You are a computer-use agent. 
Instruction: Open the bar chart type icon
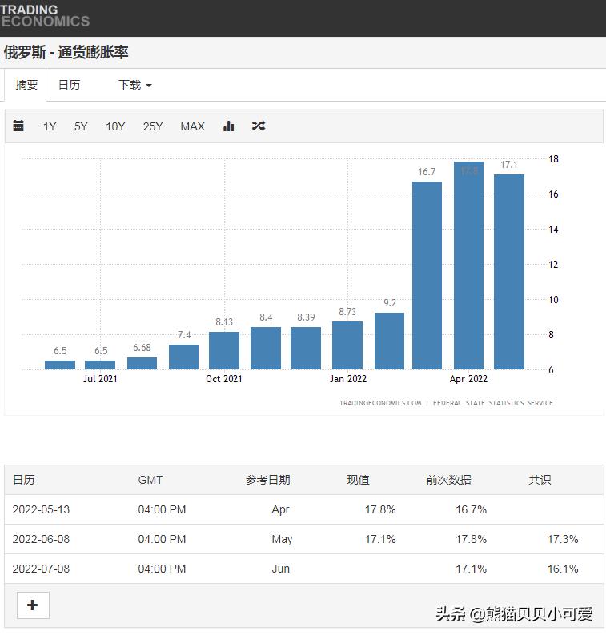(229, 126)
